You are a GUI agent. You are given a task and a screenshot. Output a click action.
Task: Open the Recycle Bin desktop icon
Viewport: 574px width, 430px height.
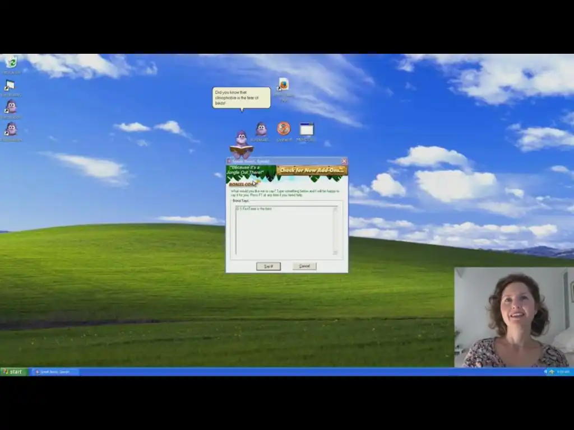12,62
